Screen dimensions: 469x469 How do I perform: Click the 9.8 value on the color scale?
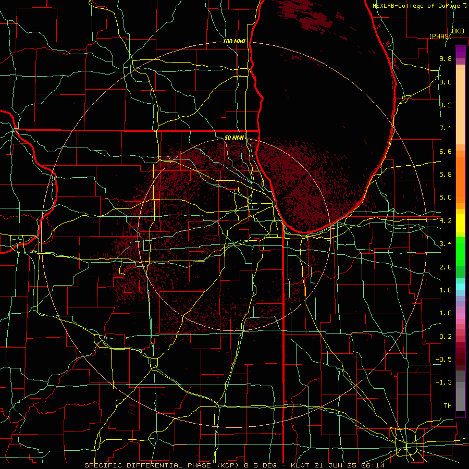pos(446,58)
